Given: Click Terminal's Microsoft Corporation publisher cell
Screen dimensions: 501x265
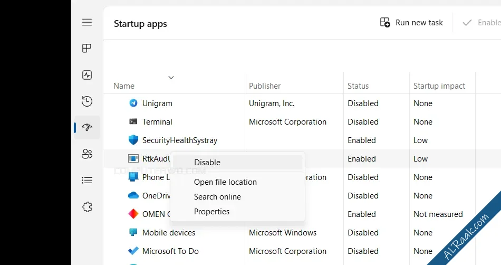Looking at the screenshot, I should [x=287, y=122].
